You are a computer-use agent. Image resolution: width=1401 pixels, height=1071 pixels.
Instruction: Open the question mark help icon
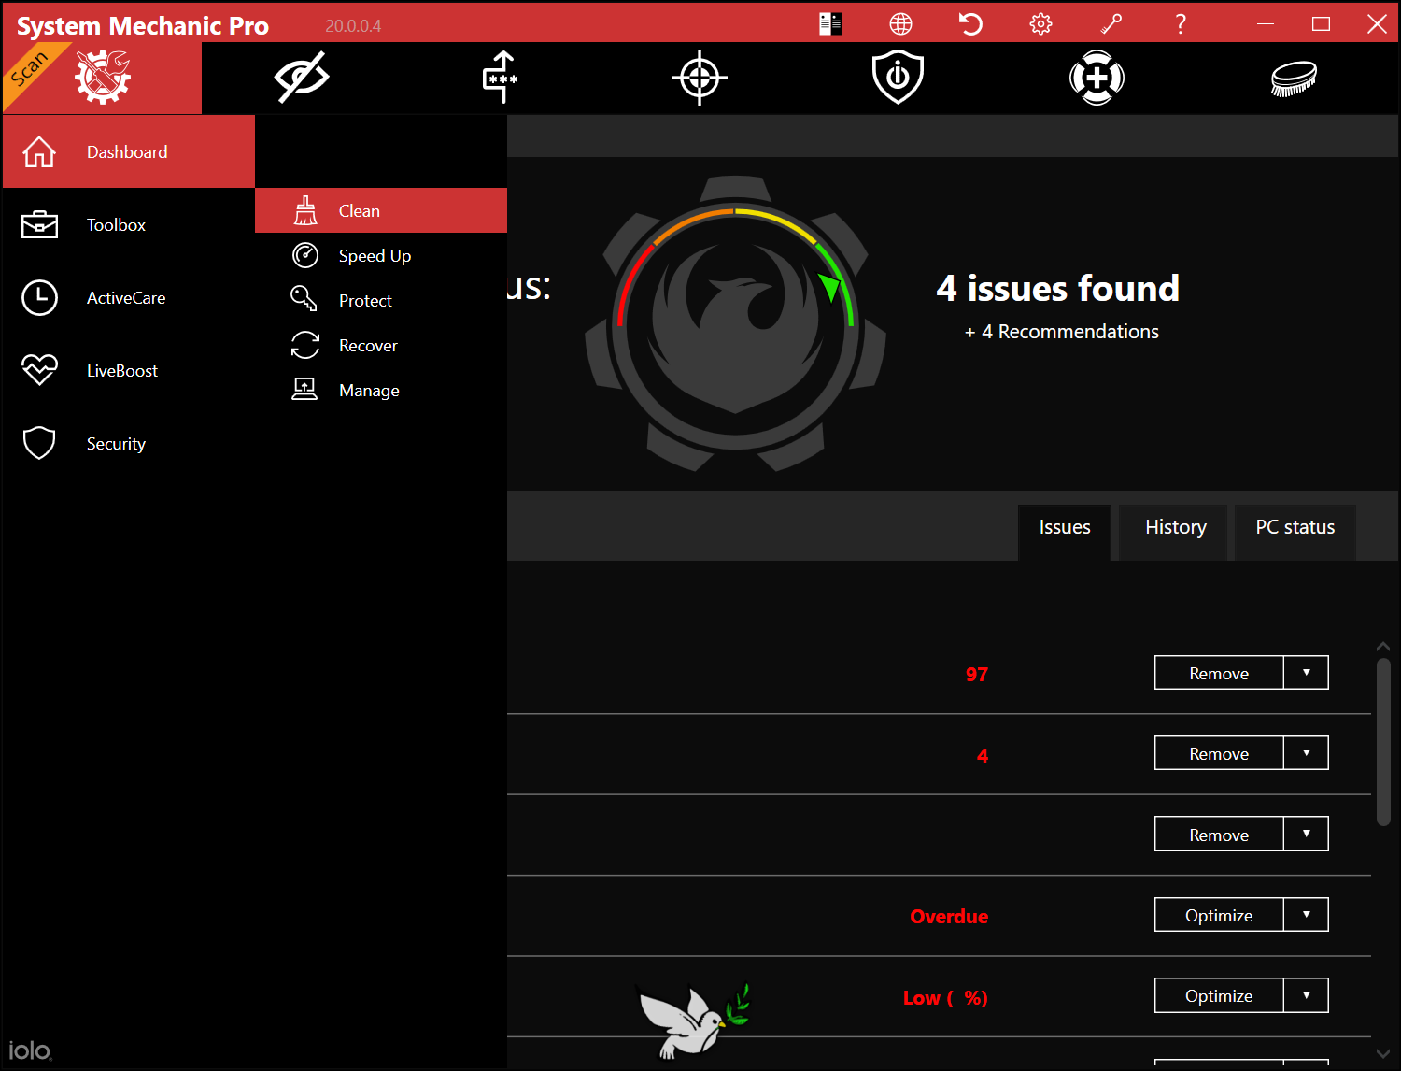click(x=1181, y=23)
